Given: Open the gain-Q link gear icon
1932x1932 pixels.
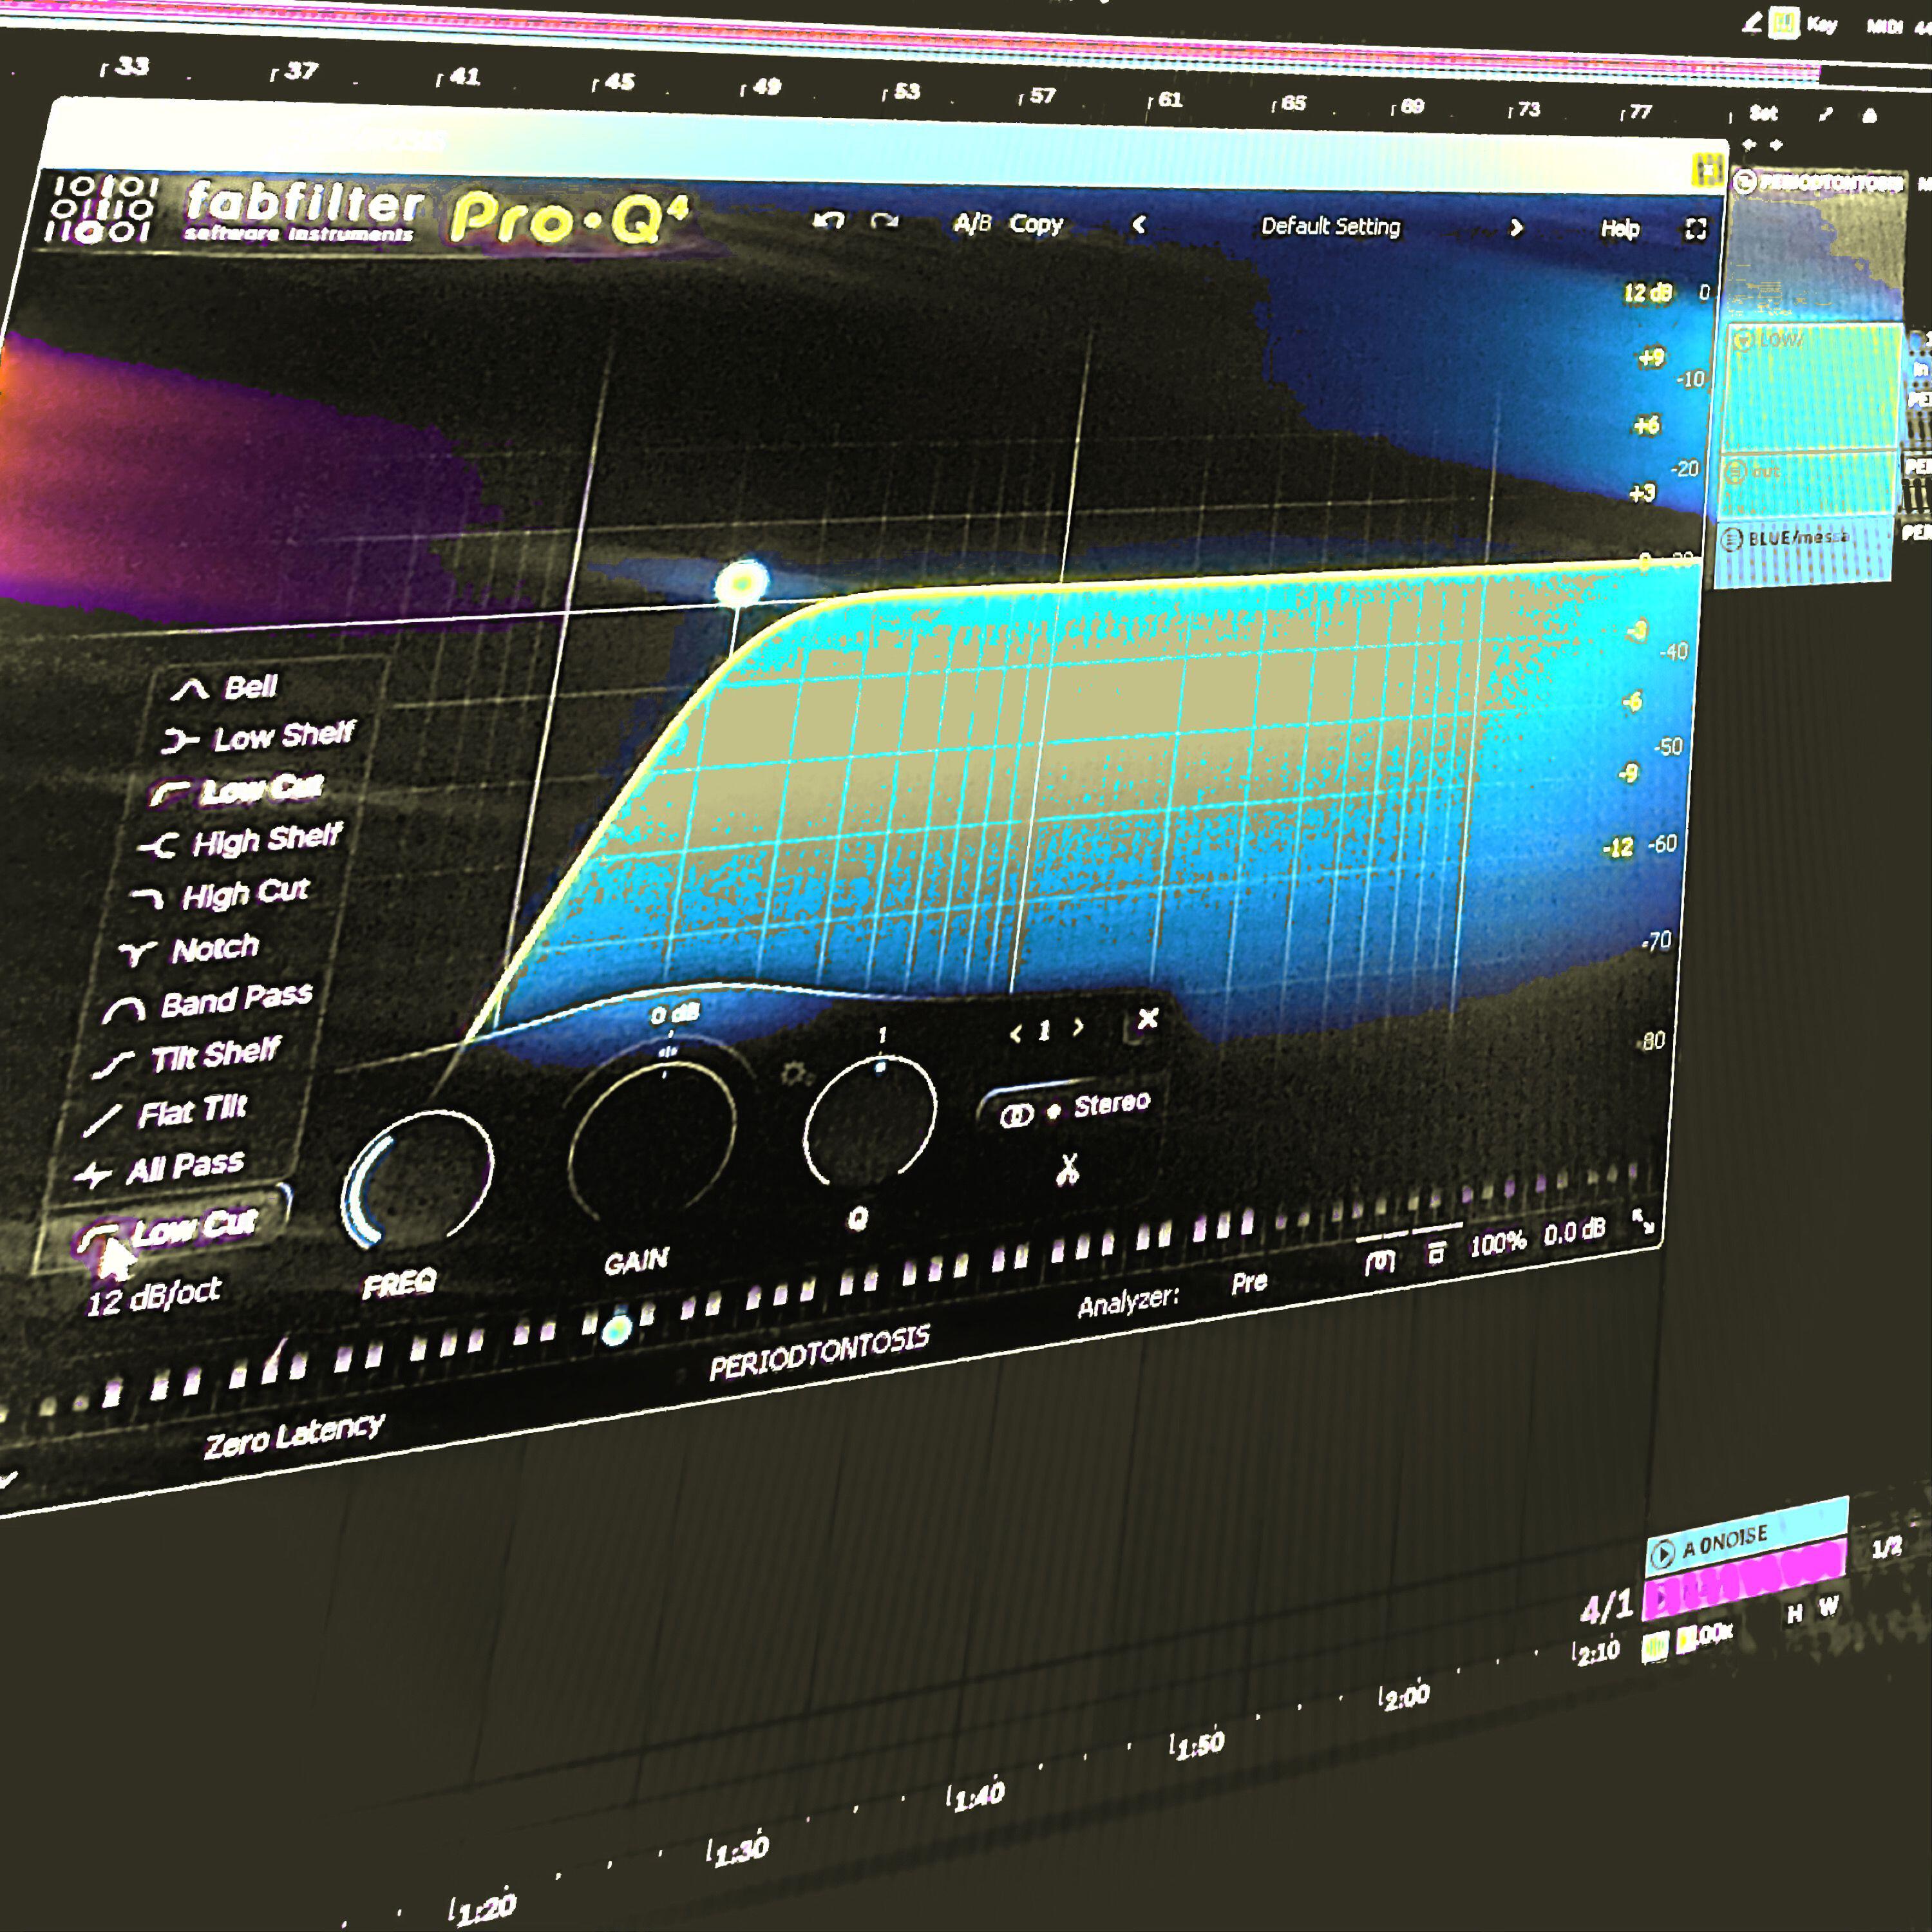Looking at the screenshot, I should click(x=795, y=1075).
